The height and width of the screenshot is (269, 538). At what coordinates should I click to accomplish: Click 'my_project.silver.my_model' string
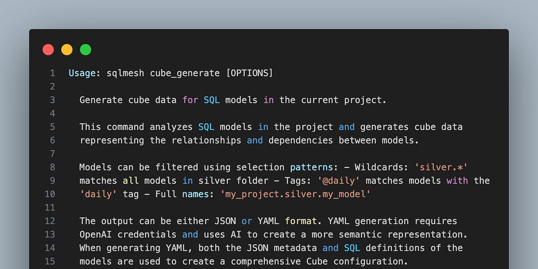pyautogui.click(x=295, y=194)
